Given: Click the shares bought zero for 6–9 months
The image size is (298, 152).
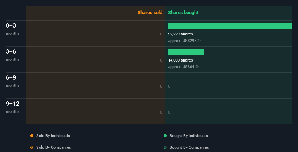Looking at the screenshot, I should [169, 86].
